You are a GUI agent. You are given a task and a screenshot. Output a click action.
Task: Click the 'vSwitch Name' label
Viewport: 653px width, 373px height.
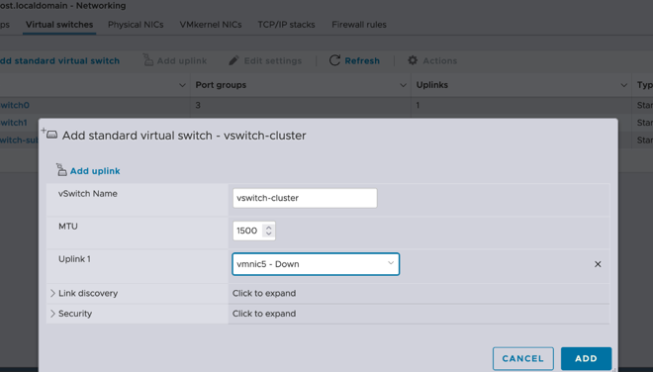pyautogui.click(x=88, y=194)
